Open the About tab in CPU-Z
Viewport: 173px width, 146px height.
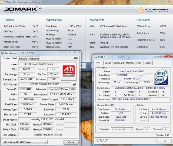tap(148, 63)
